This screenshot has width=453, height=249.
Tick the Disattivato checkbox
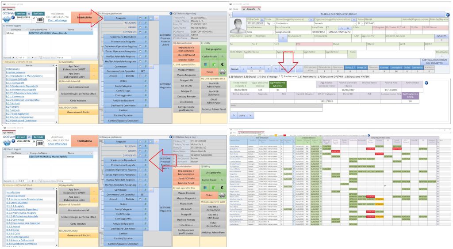click(442, 56)
